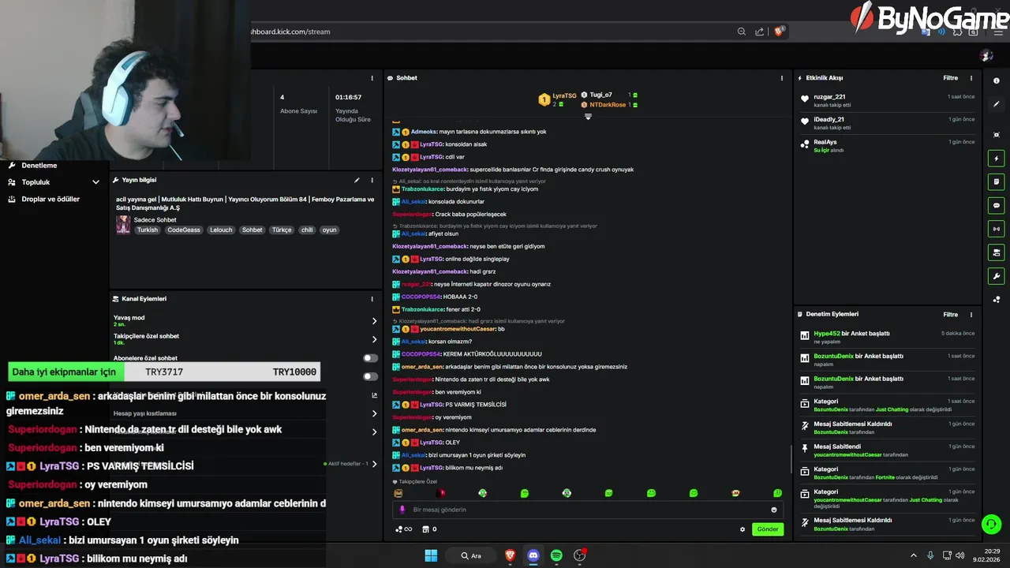Open Filtre in Denetim Eylemleri panel
The height and width of the screenshot is (568, 1010).
coord(951,314)
